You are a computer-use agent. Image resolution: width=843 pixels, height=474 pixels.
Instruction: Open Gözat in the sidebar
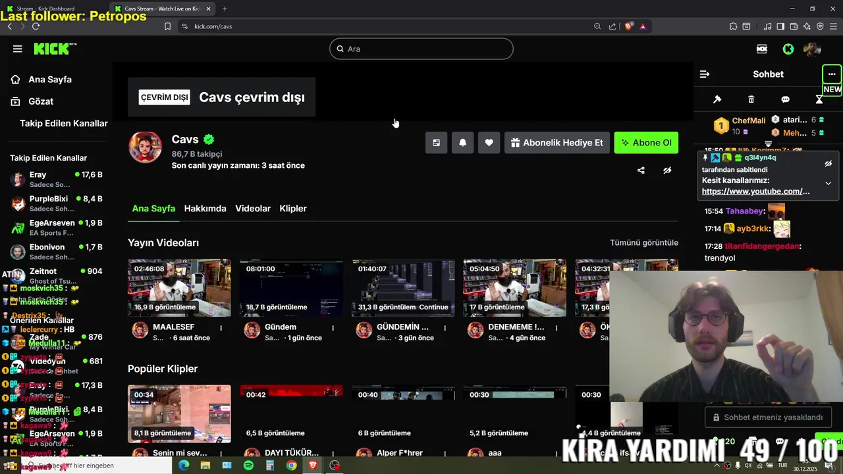pos(41,101)
